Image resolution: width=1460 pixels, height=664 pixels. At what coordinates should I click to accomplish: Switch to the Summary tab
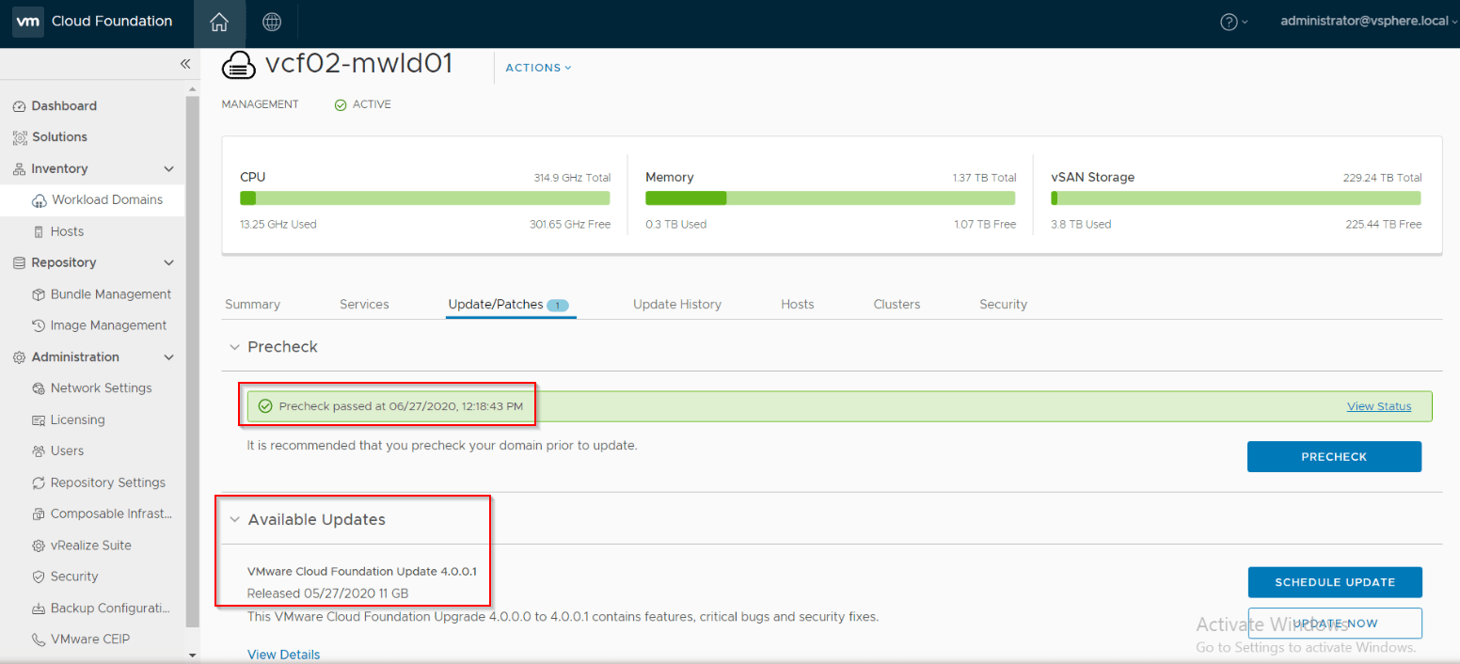(x=252, y=305)
